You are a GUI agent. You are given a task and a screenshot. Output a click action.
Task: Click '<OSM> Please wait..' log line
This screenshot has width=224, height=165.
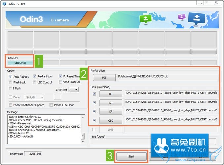[21, 123]
